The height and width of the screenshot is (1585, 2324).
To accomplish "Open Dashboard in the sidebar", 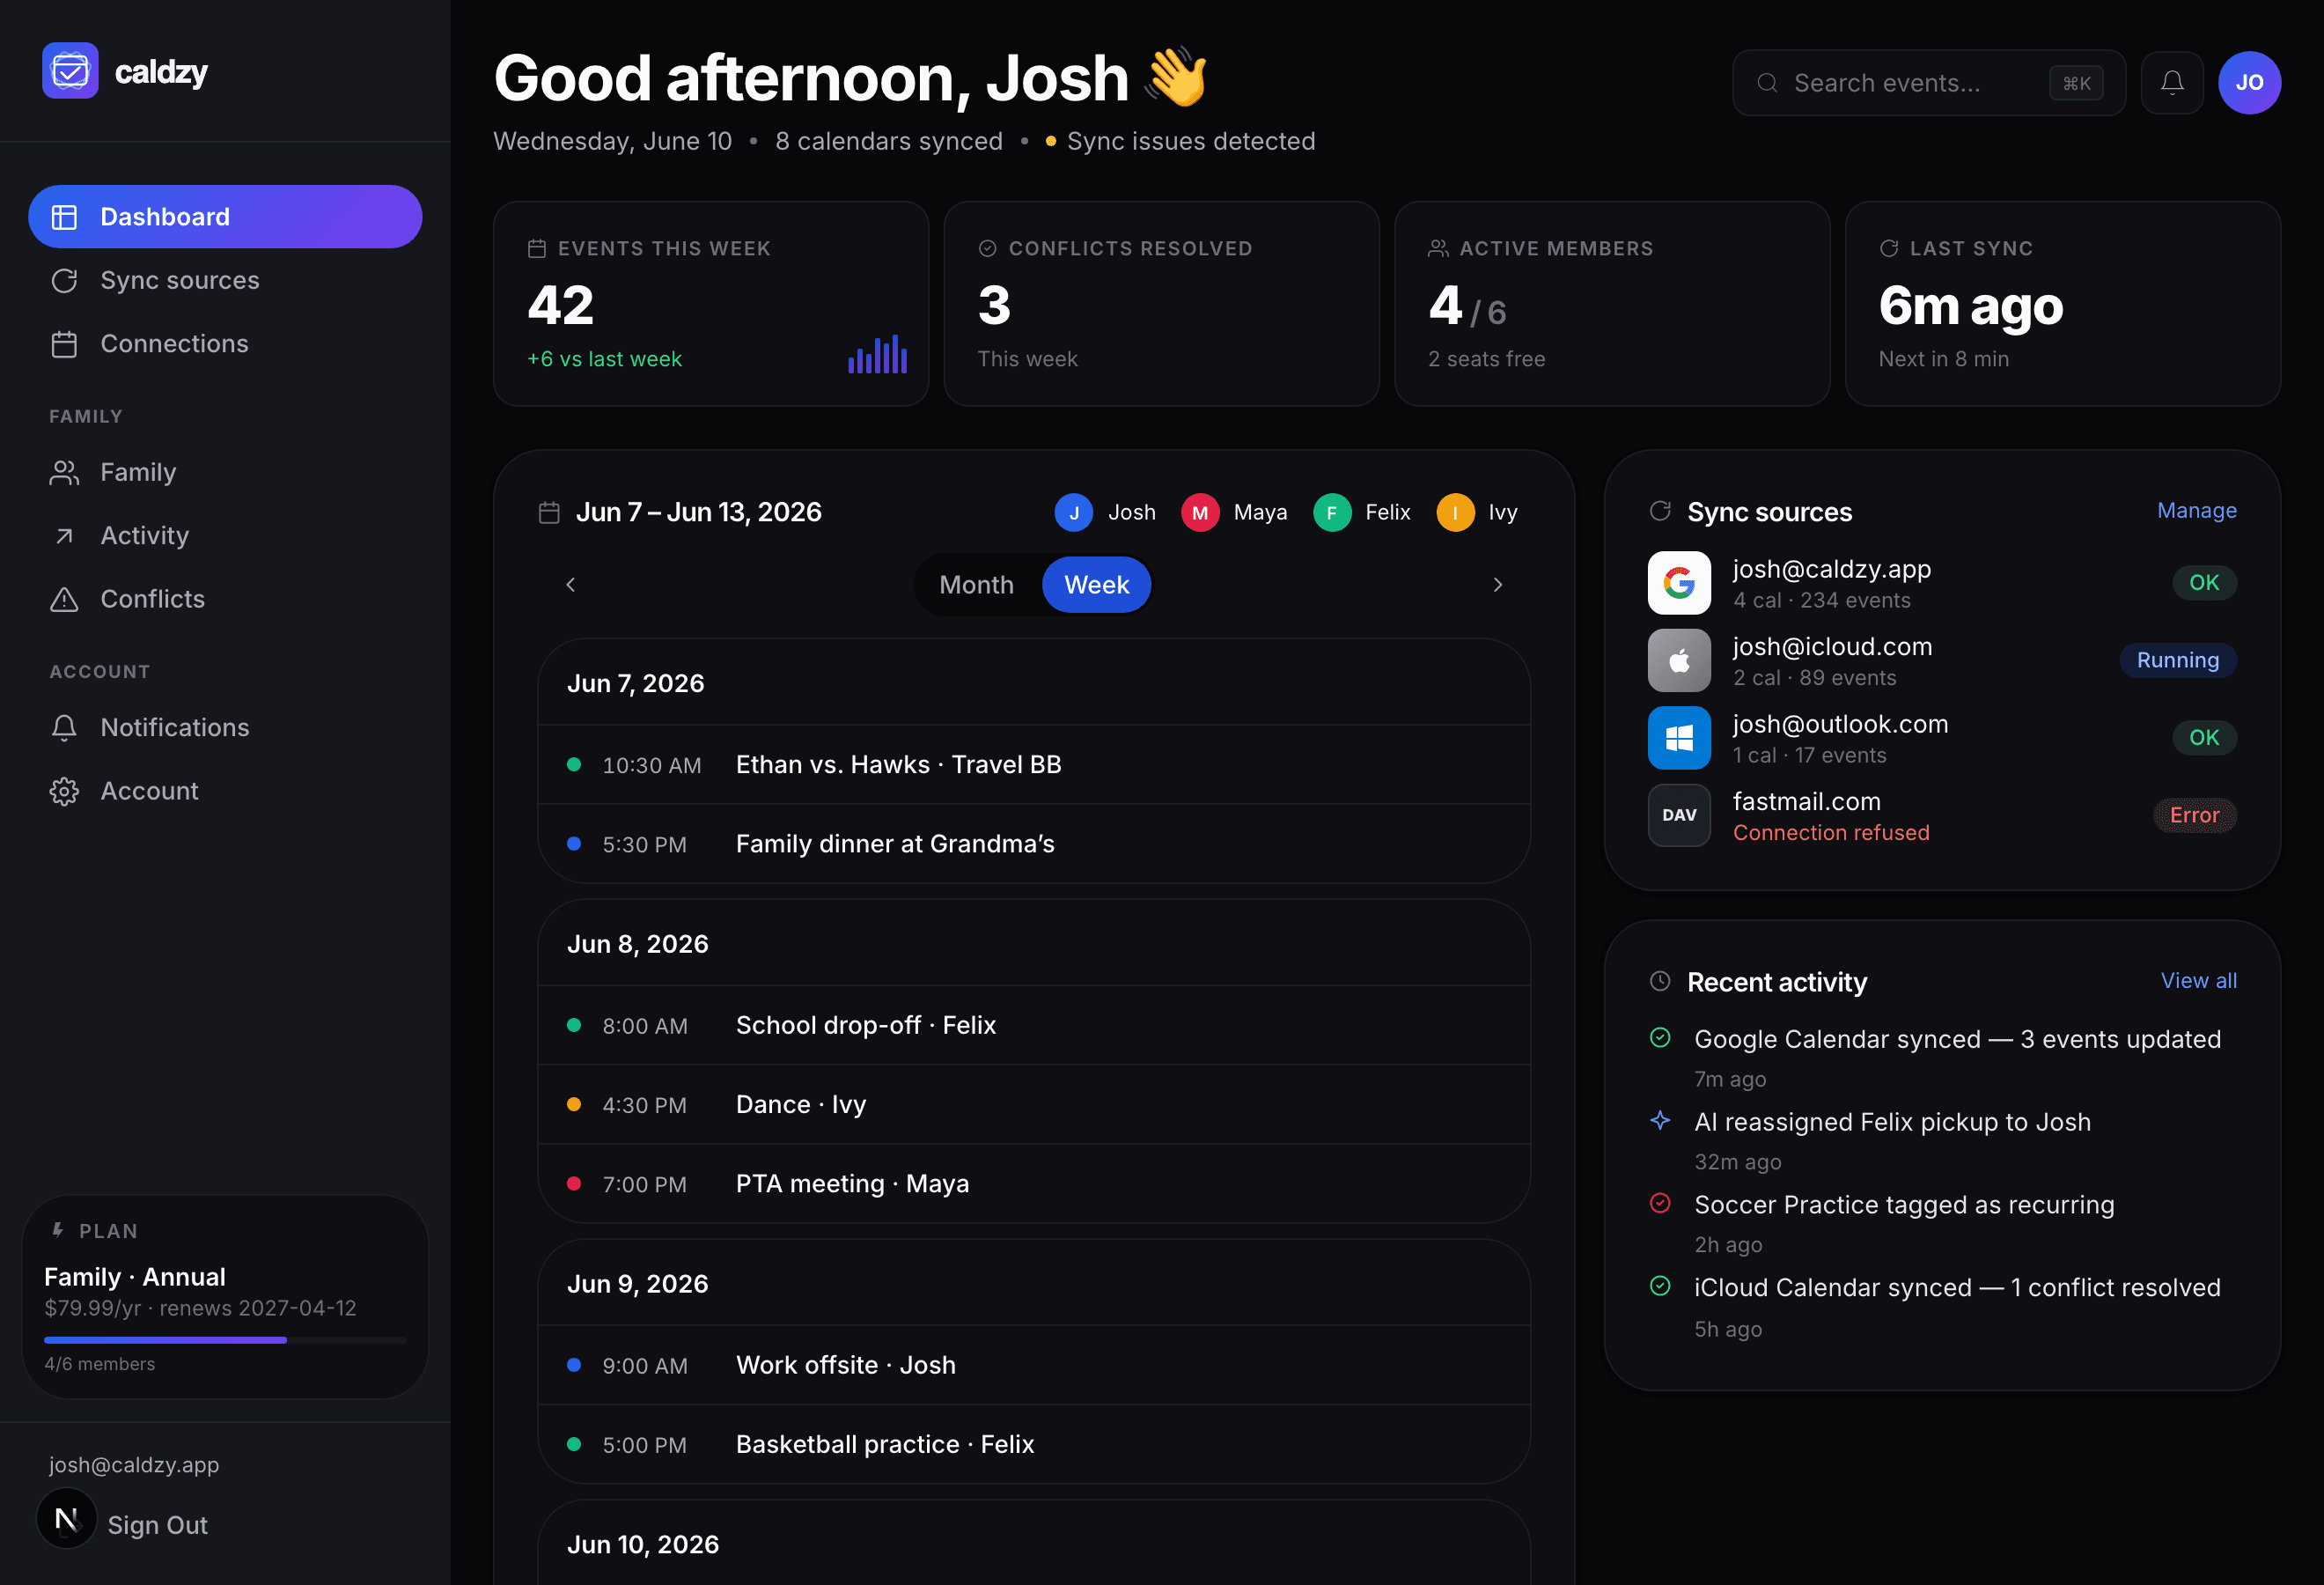I will [x=225, y=217].
